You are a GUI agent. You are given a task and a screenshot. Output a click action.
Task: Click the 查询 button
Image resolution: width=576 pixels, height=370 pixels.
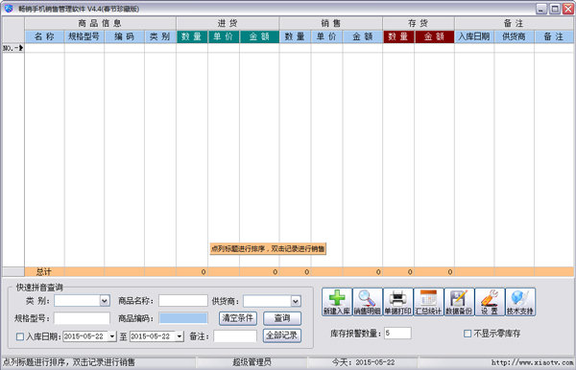(x=282, y=318)
